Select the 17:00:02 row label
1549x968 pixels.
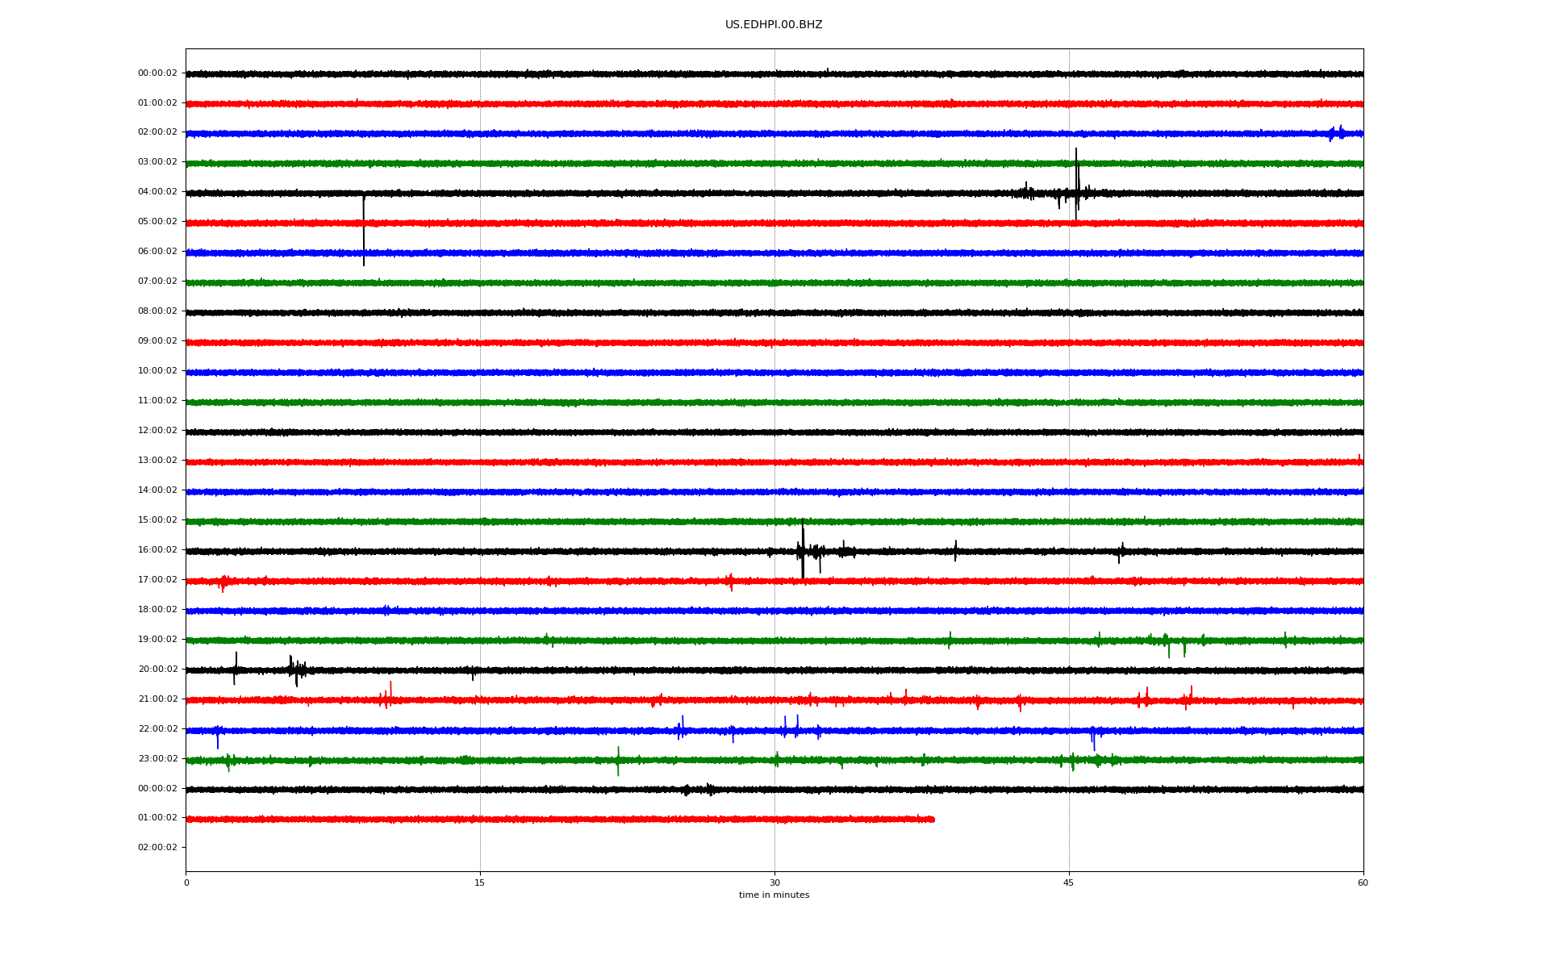point(157,580)
